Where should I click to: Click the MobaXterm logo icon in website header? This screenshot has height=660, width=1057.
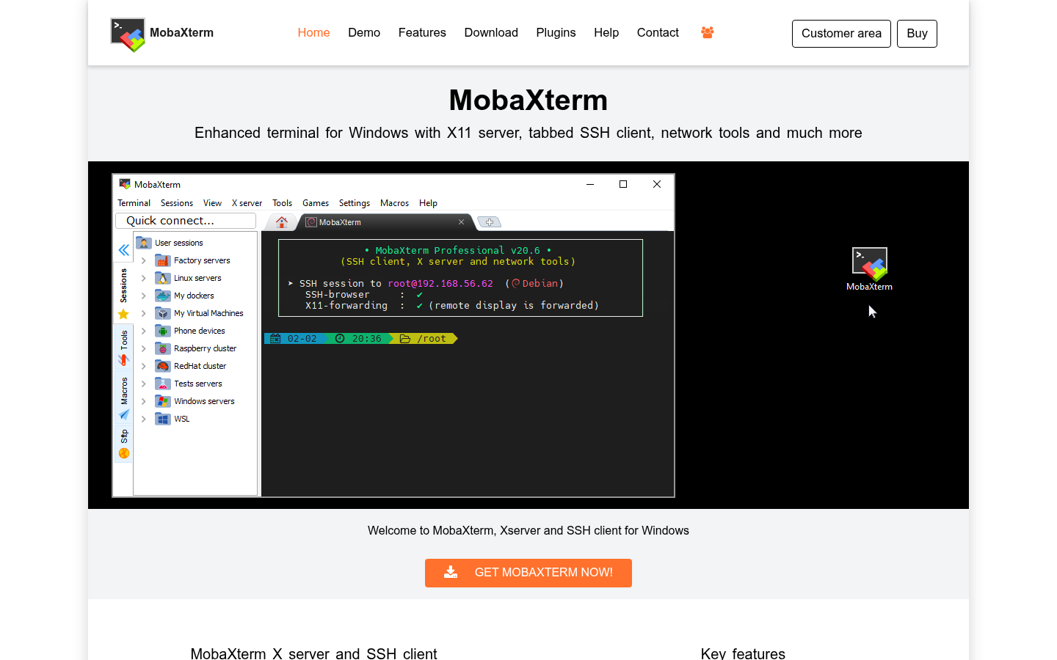point(128,34)
